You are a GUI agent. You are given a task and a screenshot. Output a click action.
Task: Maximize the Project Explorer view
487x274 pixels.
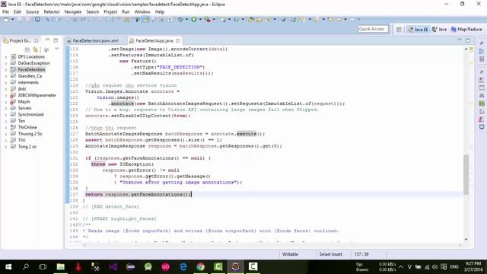56,40
